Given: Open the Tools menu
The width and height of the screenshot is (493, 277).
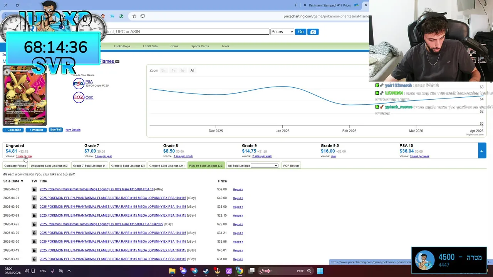Looking at the screenshot, I should pyautogui.click(x=225, y=46).
